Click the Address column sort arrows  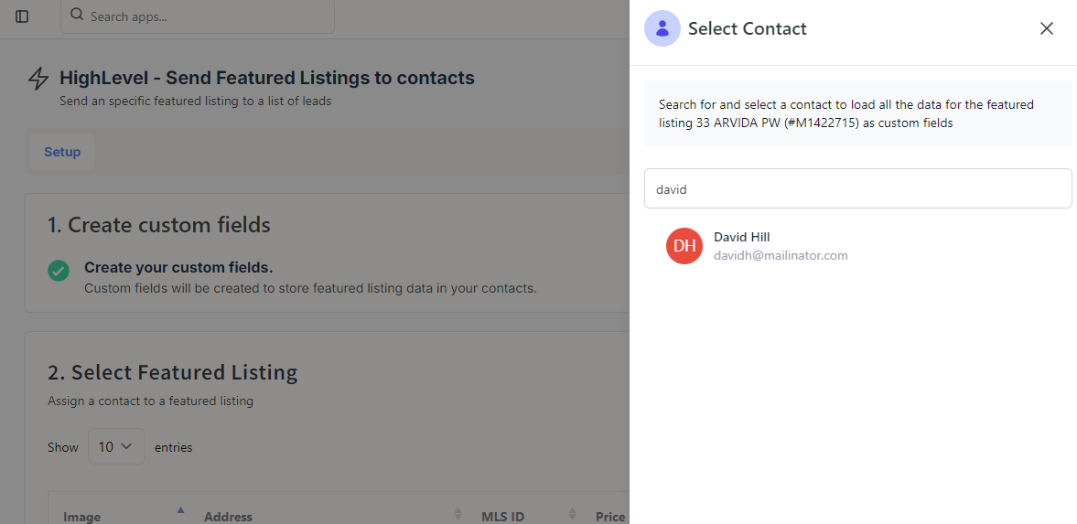[x=458, y=514]
